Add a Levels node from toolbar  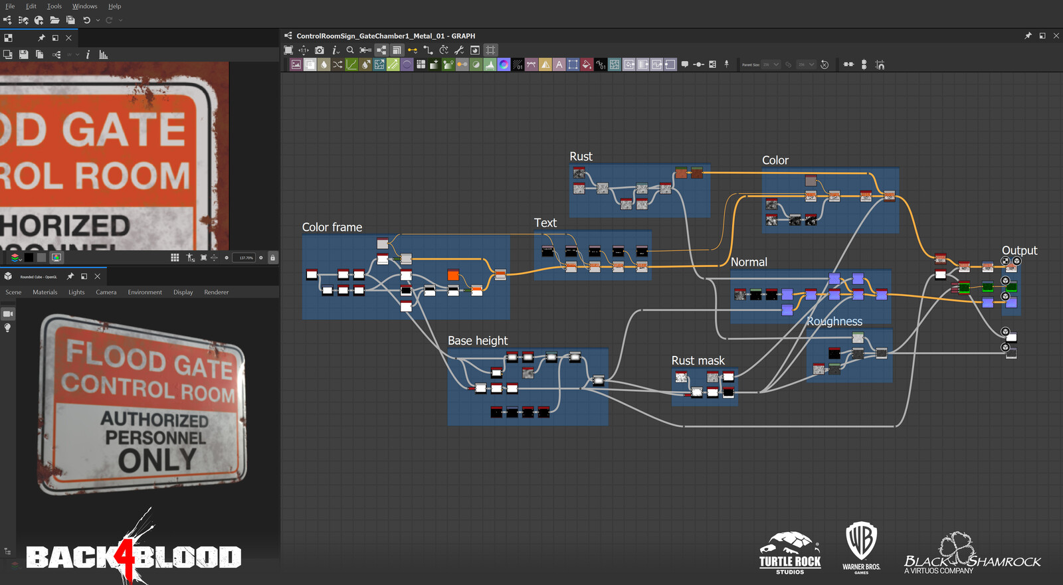coord(490,64)
